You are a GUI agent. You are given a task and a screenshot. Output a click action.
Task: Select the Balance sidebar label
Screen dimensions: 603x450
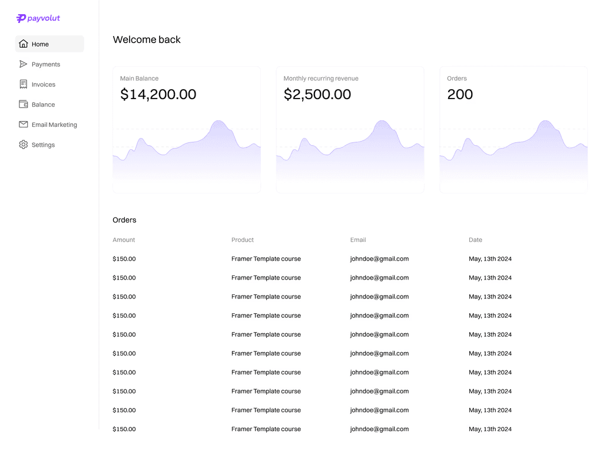click(43, 104)
